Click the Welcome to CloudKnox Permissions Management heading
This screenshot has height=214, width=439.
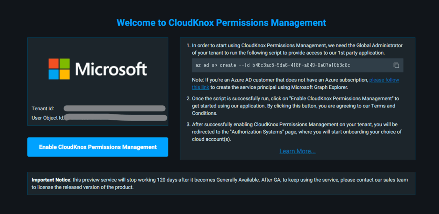click(221, 23)
